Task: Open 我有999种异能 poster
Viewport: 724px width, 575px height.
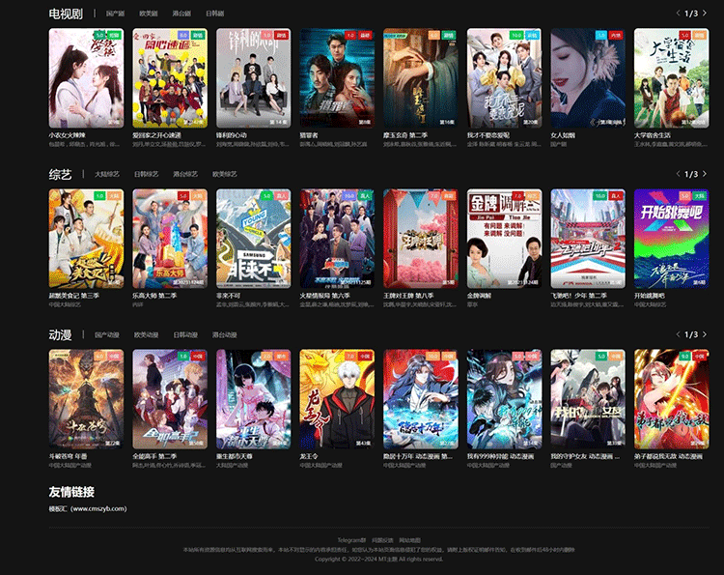Action: tap(504, 399)
